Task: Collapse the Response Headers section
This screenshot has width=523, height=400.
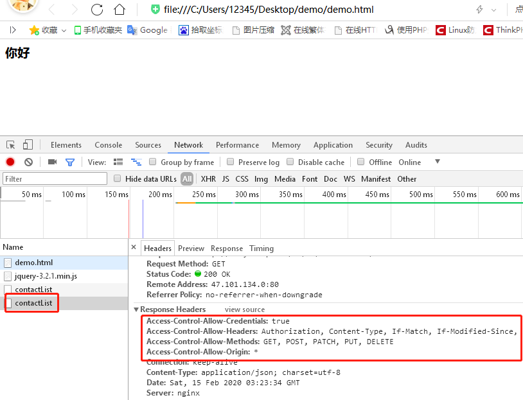Action: coord(136,309)
